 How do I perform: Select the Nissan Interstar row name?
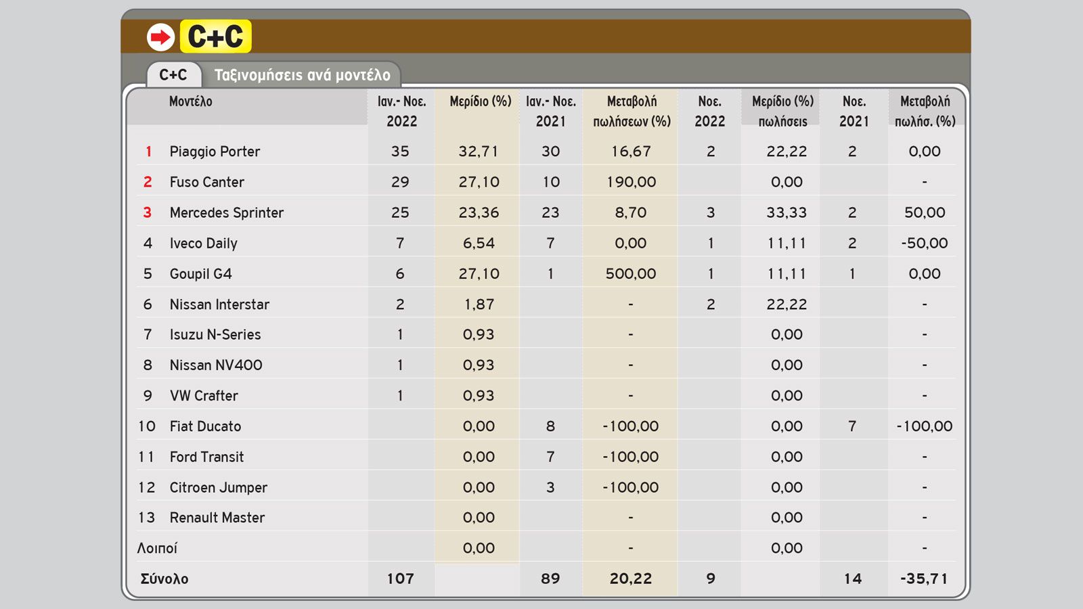(219, 304)
